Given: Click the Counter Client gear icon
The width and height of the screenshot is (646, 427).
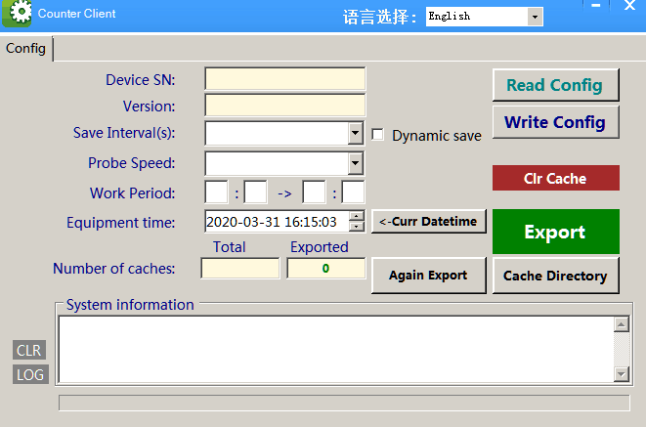Looking at the screenshot, I should 21,15.
